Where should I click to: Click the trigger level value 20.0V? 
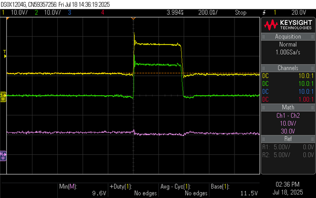coord(299,12)
